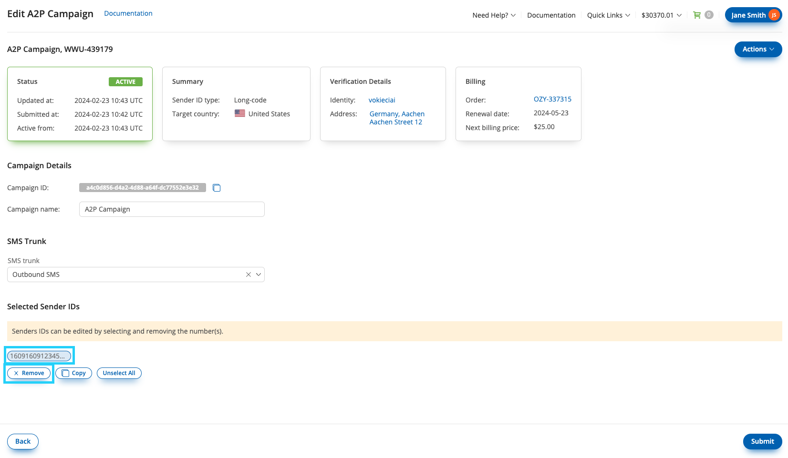Copy the selected sender IDs
The width and height of the screenshot is (788, 458).
(x=74, y=373)
